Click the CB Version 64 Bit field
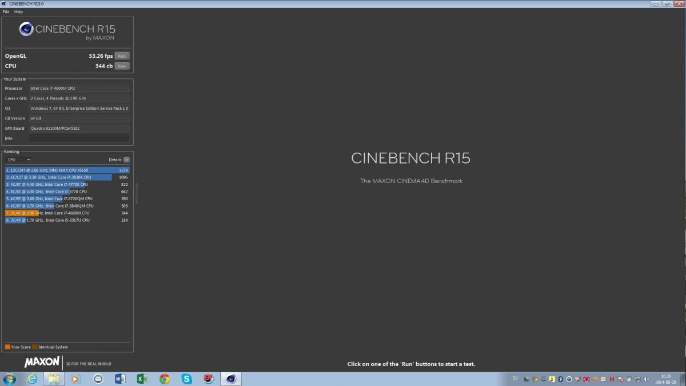This screenshot has width=686, height=386. tap(79, 118)
